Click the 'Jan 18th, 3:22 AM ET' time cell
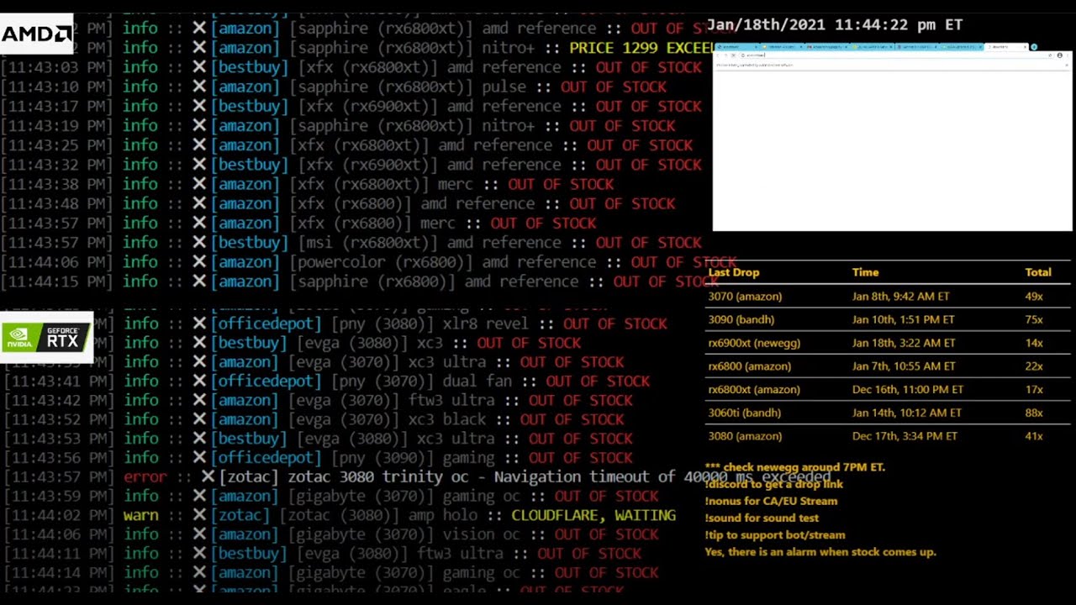The width and height of the screenshot is (1076, 605). 904,343
